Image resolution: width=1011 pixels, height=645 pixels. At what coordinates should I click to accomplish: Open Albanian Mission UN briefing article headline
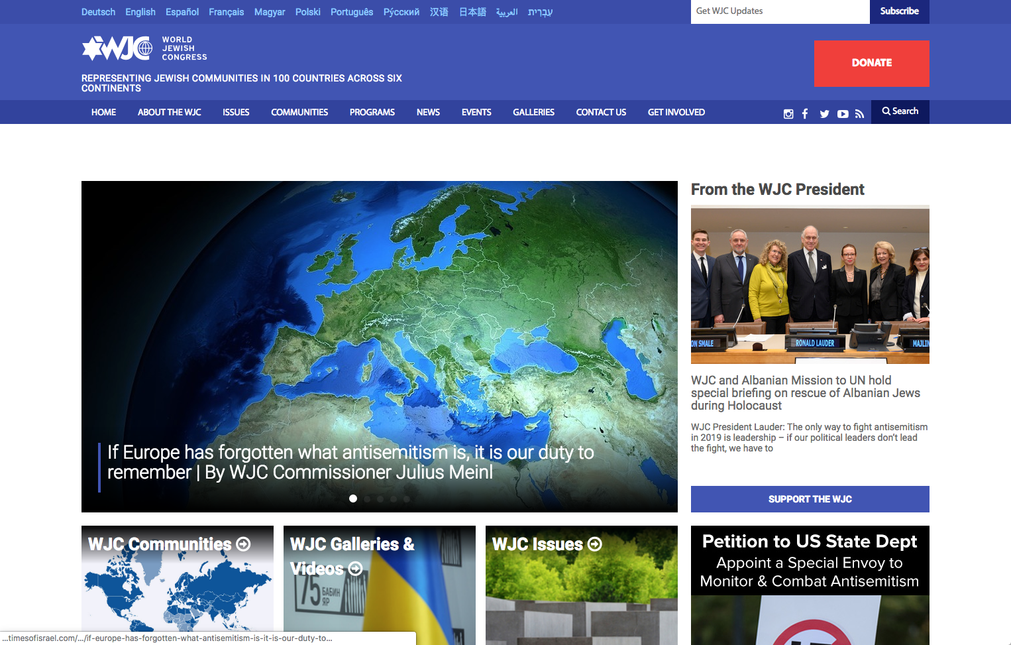click(806, 393)
